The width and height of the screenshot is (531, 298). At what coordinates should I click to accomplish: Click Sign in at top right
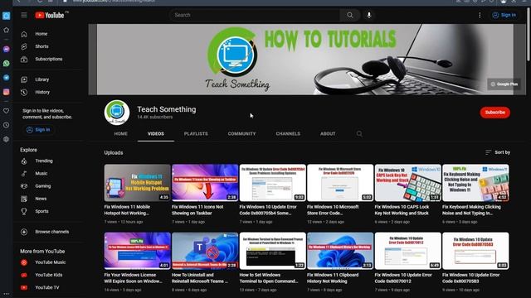pyautogui.click(x=504, y=15)
